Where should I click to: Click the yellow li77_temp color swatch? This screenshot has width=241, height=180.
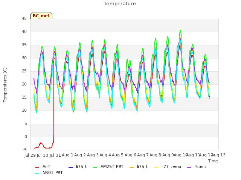(156, 167)
